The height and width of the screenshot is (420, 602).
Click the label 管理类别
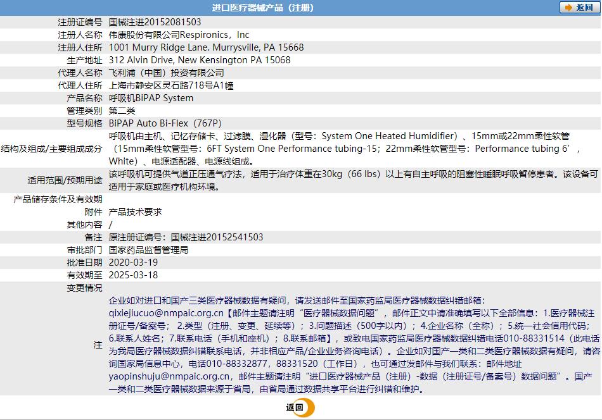tap(84, 111)
